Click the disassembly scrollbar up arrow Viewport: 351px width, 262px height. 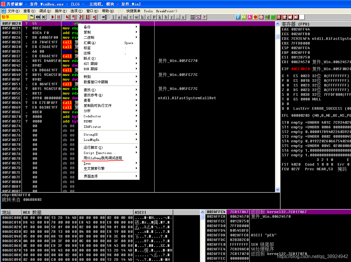point(277,24)
